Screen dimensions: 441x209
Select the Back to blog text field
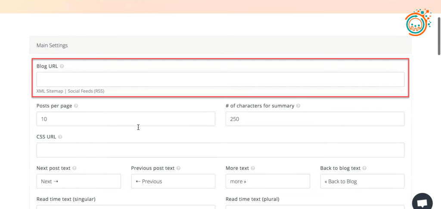pos(362,181)
